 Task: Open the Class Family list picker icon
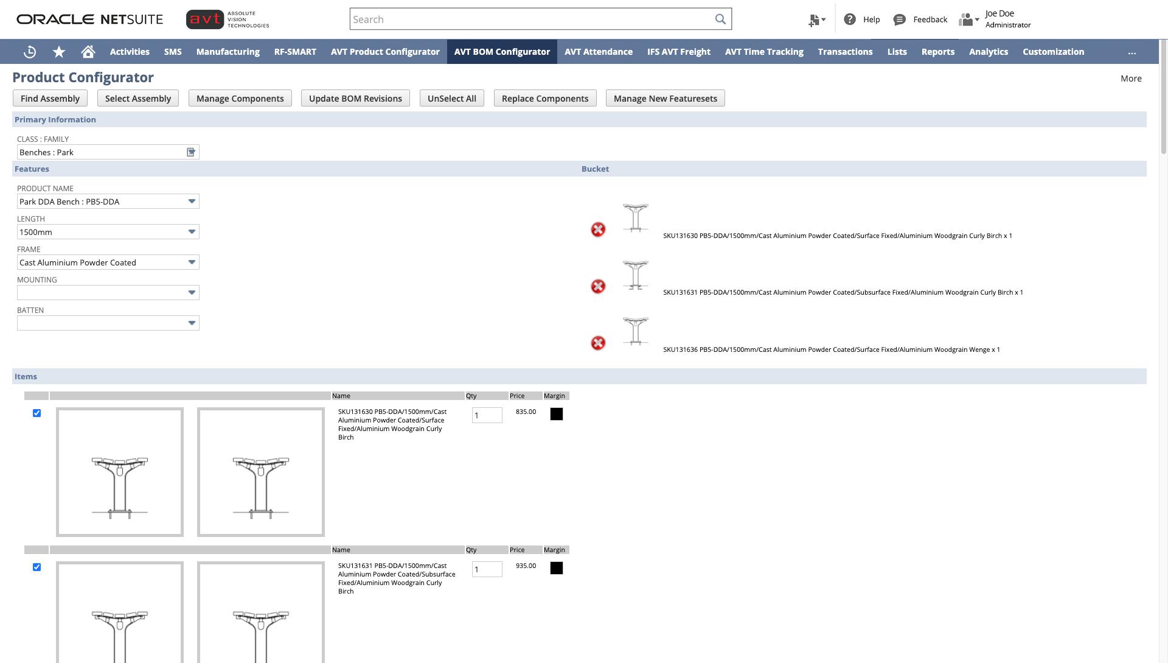pyautogui.click(x=191, y=152)
